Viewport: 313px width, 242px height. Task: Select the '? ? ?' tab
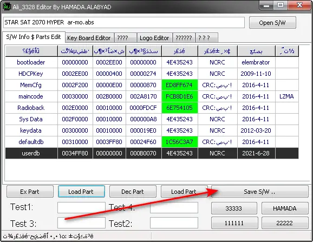point(207,38)
